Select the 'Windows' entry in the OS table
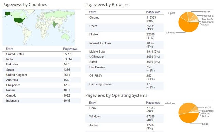This screenshot has height=132, width=217. 95,116
